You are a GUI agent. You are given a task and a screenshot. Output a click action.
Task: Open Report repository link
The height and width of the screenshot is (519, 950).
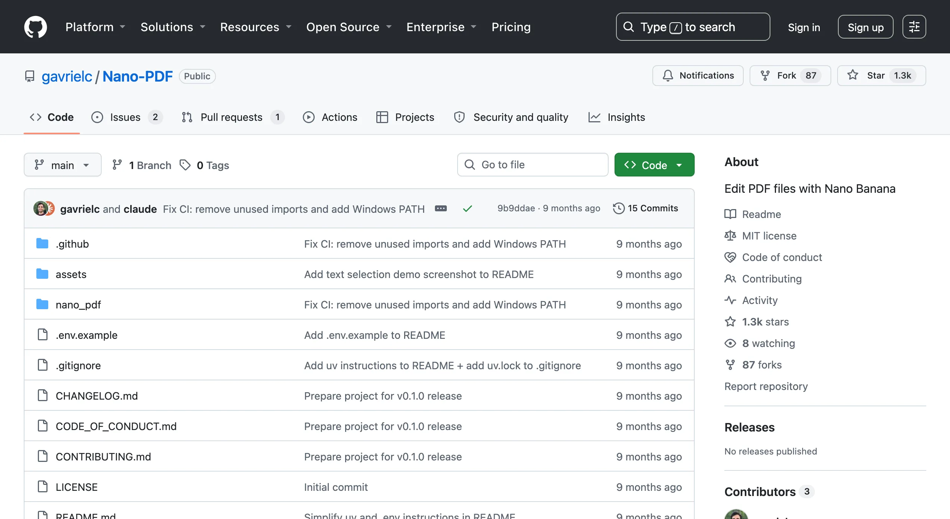tap(766, 386)
